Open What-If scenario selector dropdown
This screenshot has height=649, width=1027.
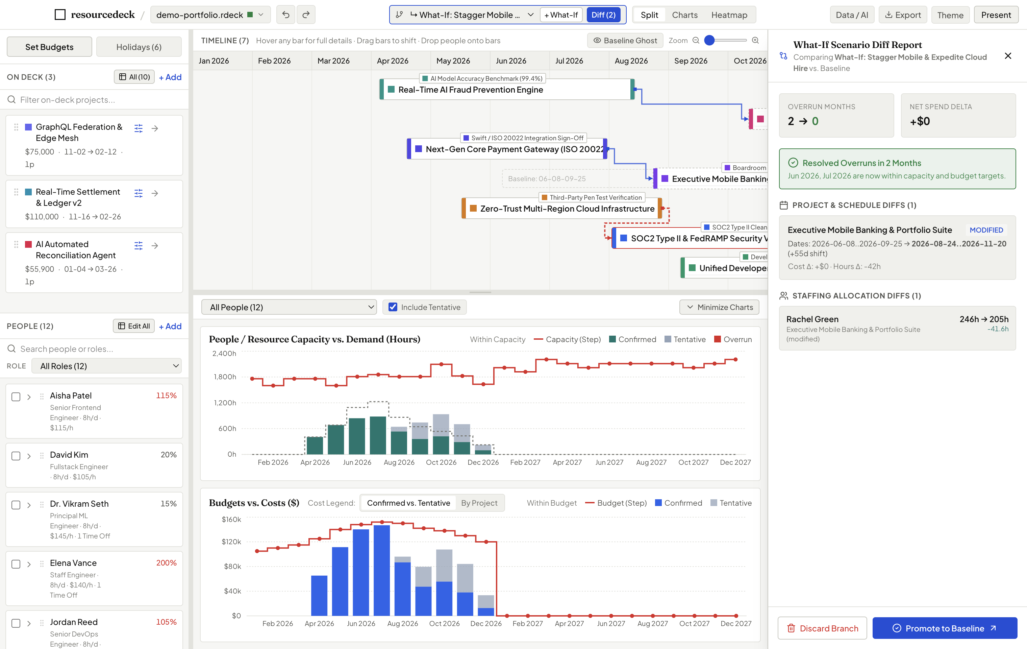(465, 15)
